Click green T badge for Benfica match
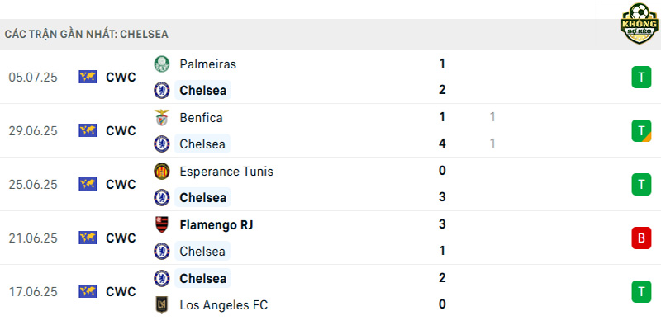661x330 pixels. (641, 131)
